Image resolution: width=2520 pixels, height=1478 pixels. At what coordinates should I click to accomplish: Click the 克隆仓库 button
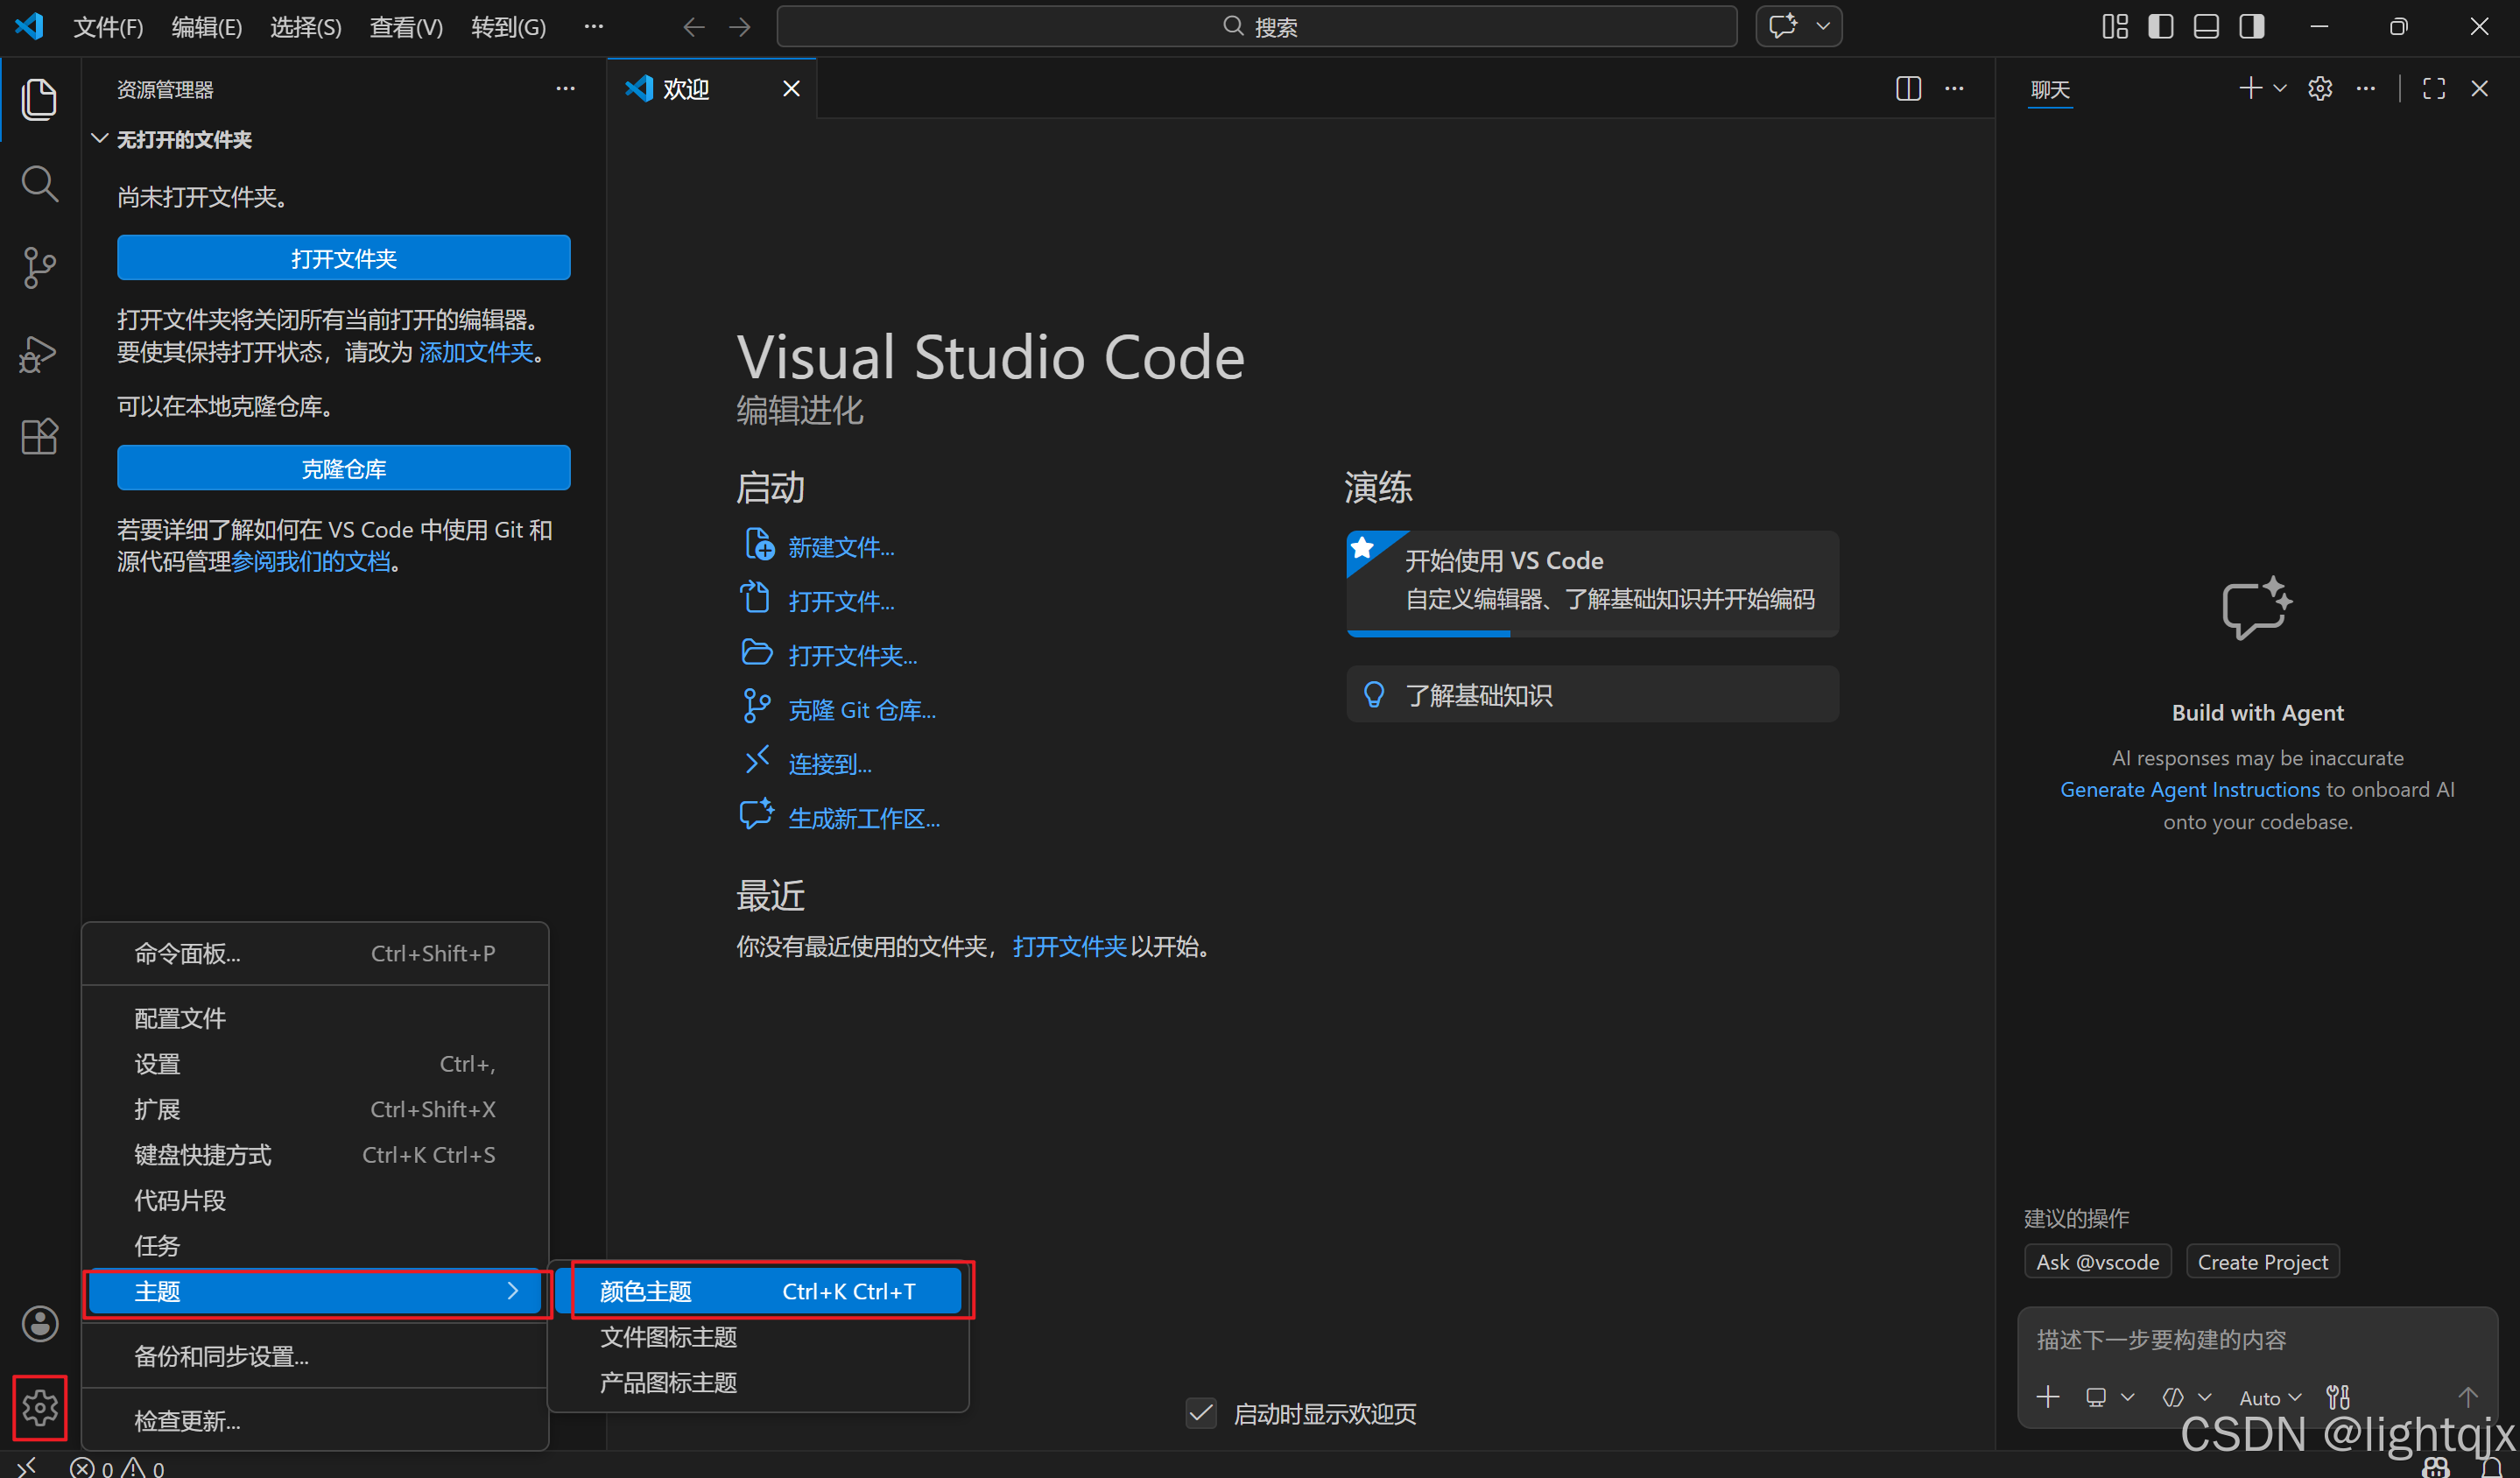coord(343,468)
